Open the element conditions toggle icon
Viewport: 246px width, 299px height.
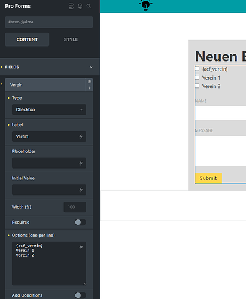tap(71, 6)
